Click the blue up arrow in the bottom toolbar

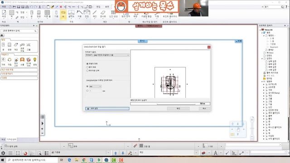(116, 153)
